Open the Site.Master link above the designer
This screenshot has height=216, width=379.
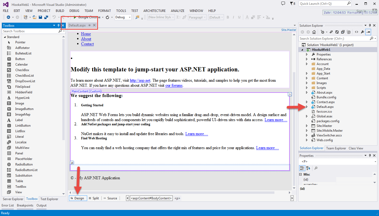pos(288,30)
